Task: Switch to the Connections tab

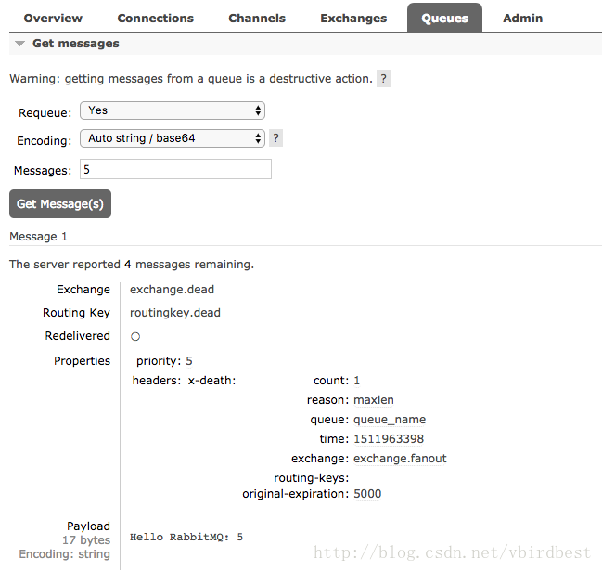Action: click(156, 18)
